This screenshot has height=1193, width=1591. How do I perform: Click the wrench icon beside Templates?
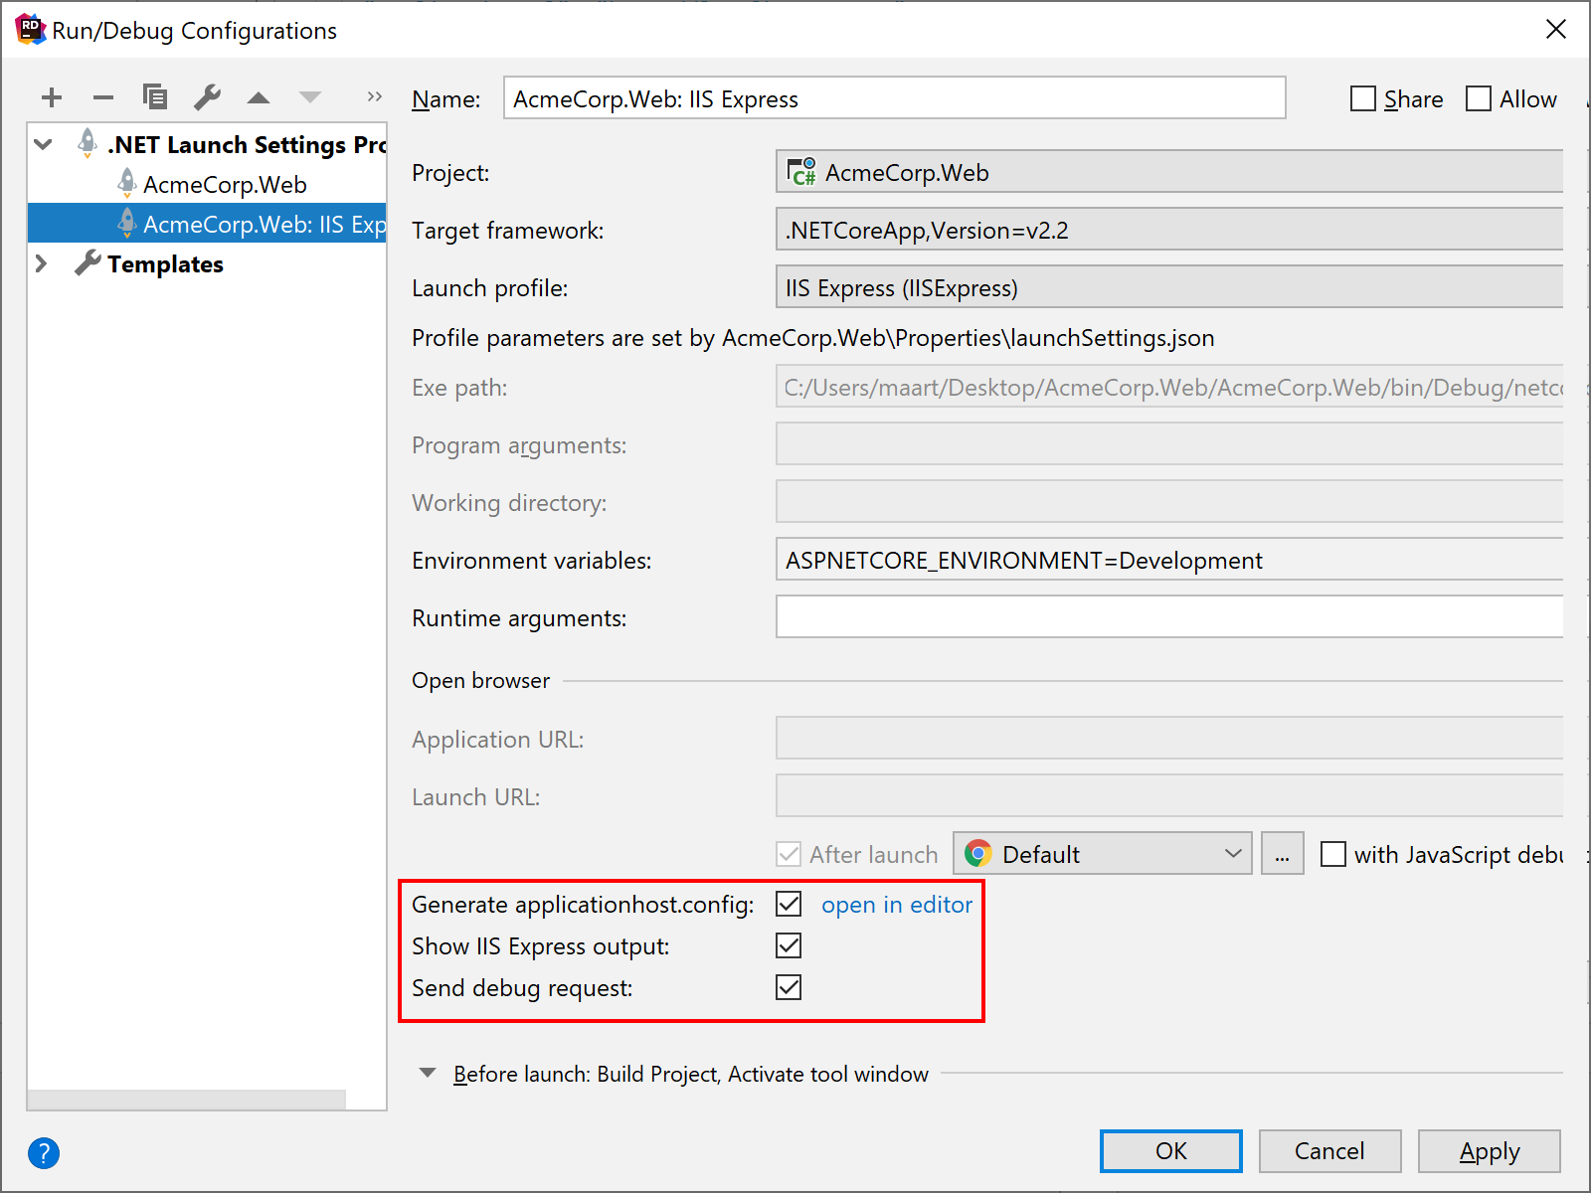coord(88,263)
